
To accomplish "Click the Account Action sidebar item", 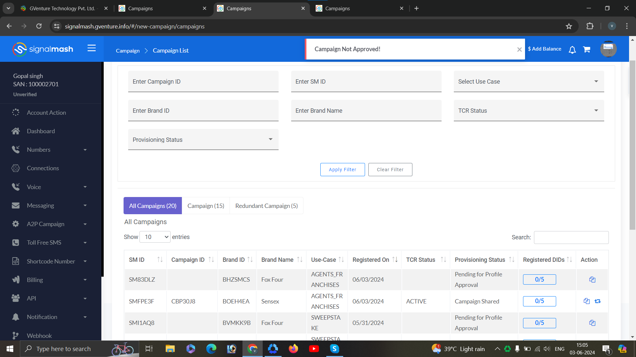I will coord(46,113).
